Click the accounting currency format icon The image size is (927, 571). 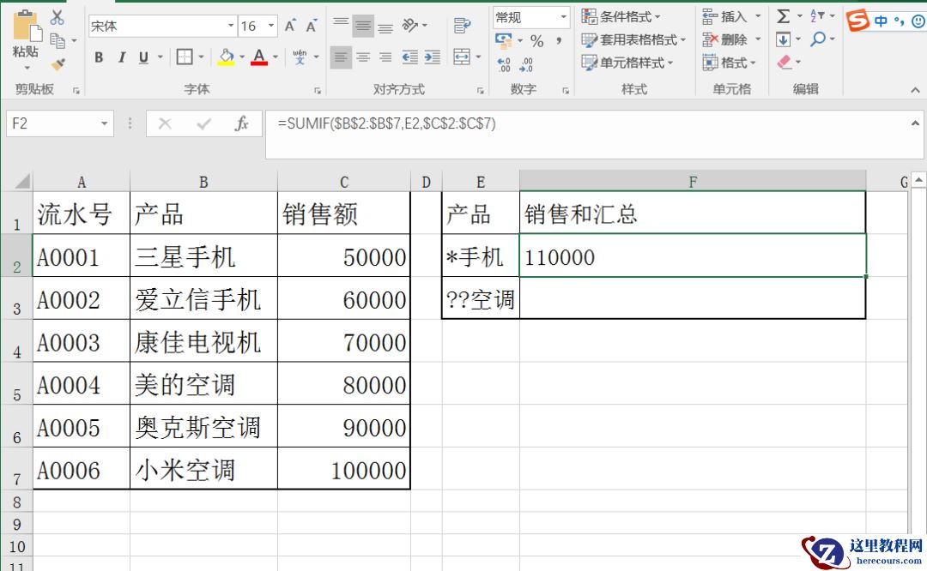tap(504, 41)
